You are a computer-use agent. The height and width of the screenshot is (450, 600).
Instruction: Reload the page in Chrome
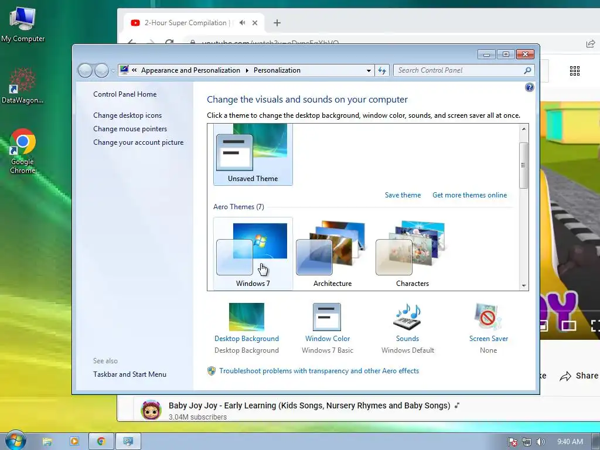[x=169, y=42]
